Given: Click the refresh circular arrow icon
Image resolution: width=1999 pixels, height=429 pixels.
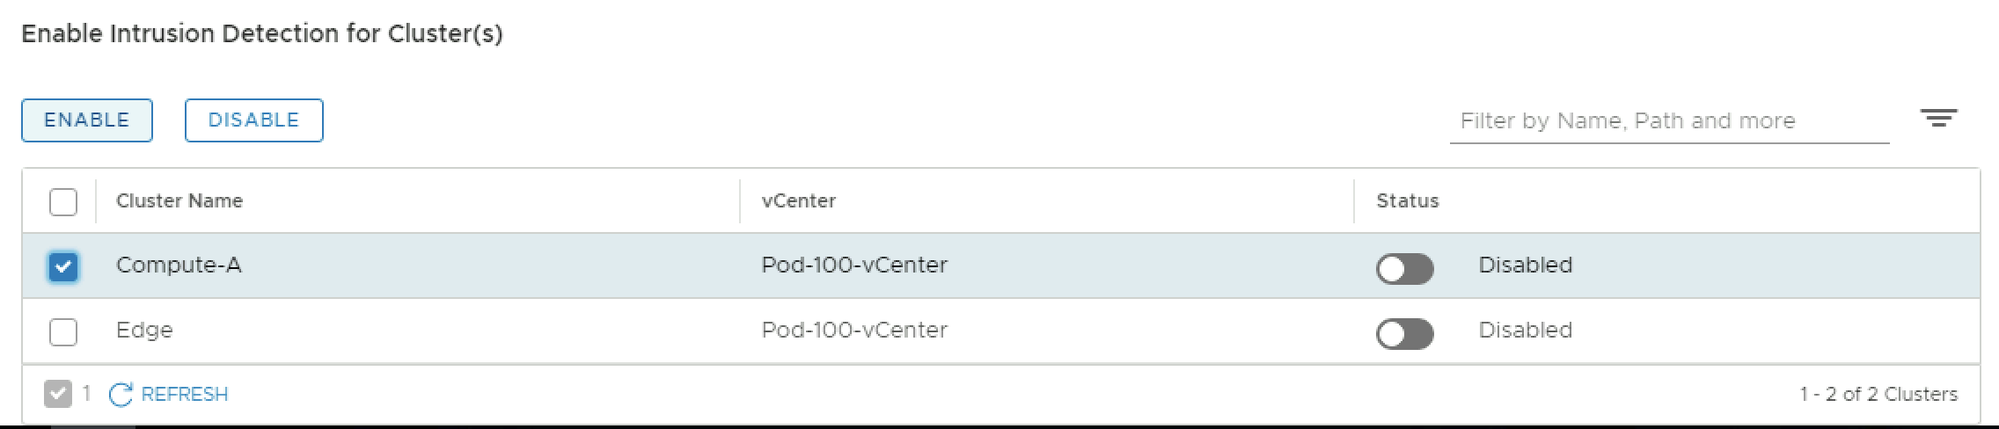Looking at the screenshot, I should click(x=121, y=395).
